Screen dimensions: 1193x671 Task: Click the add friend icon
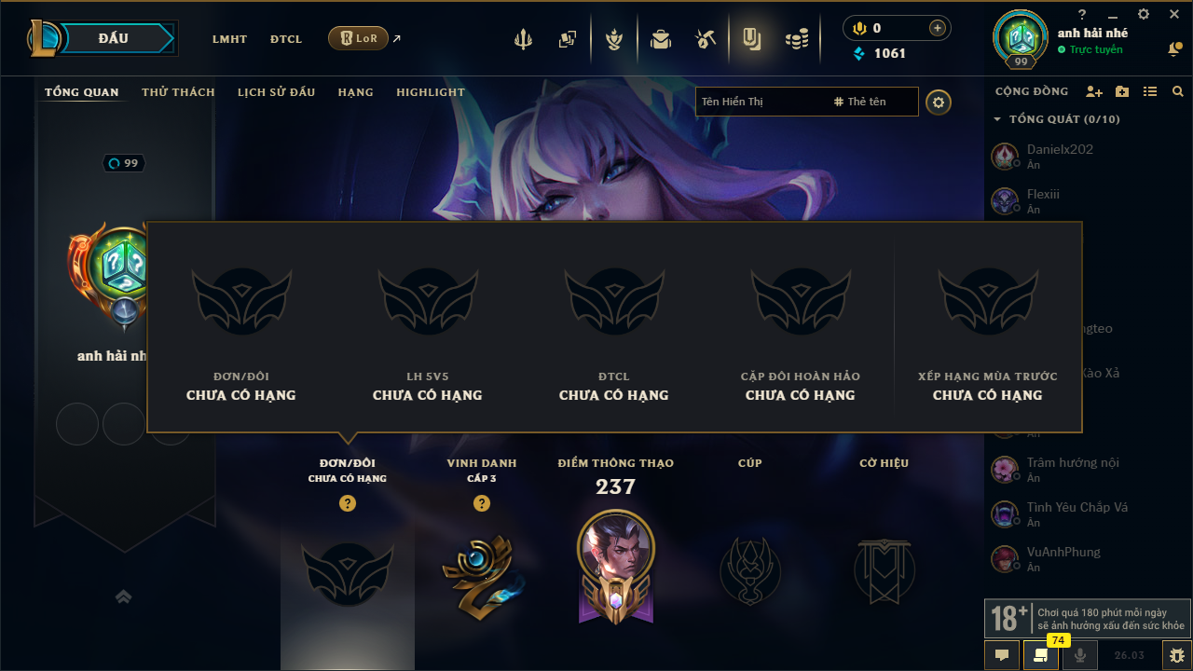pos(1094,91)
